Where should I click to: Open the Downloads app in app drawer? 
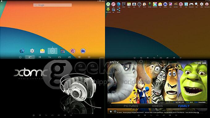click(149, 4)
